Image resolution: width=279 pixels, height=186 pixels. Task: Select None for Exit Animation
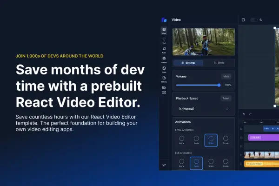tap(181, 163)
